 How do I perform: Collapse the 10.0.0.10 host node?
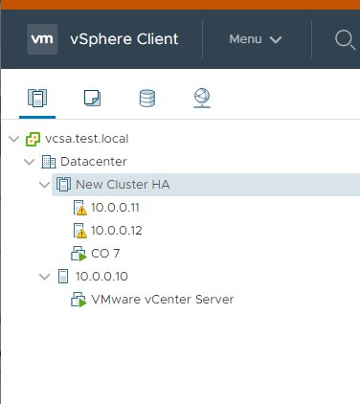click(x=44, y=277)
